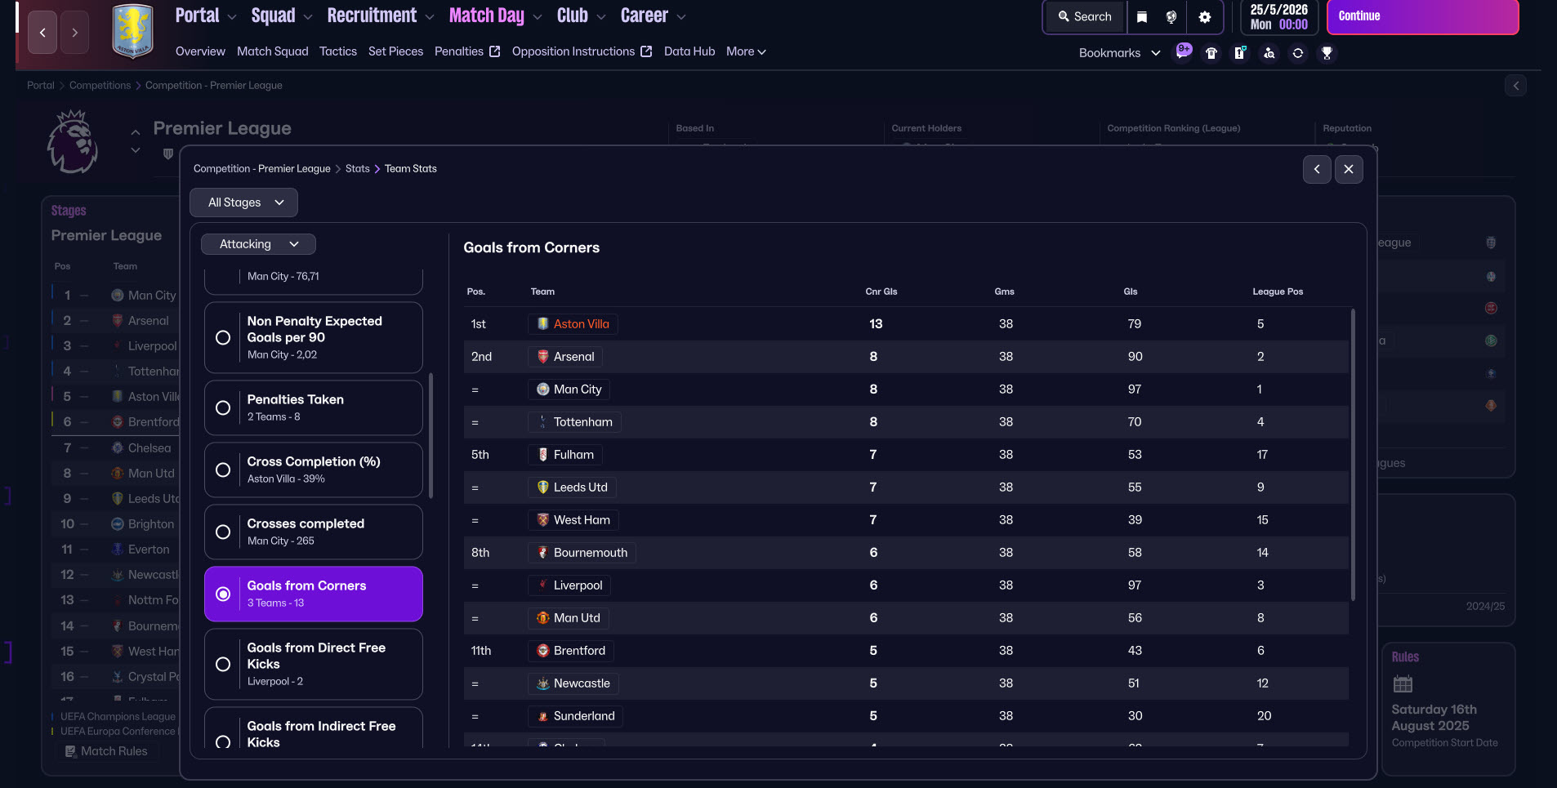The height and width of the screenshot is (788, 1557).
Task: Open the All Stages dropdown
Action: pos(243,203)
